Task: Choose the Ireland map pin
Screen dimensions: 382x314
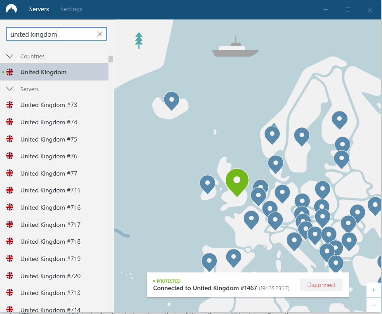Action: pos(207,184)
